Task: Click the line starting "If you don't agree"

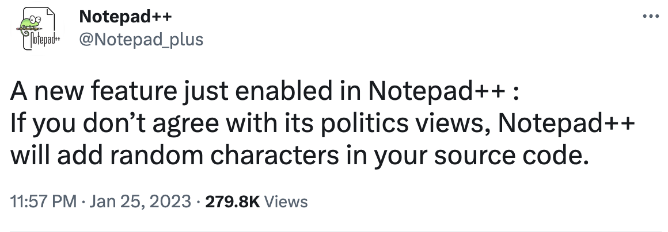Action: [x=322, y=124]
